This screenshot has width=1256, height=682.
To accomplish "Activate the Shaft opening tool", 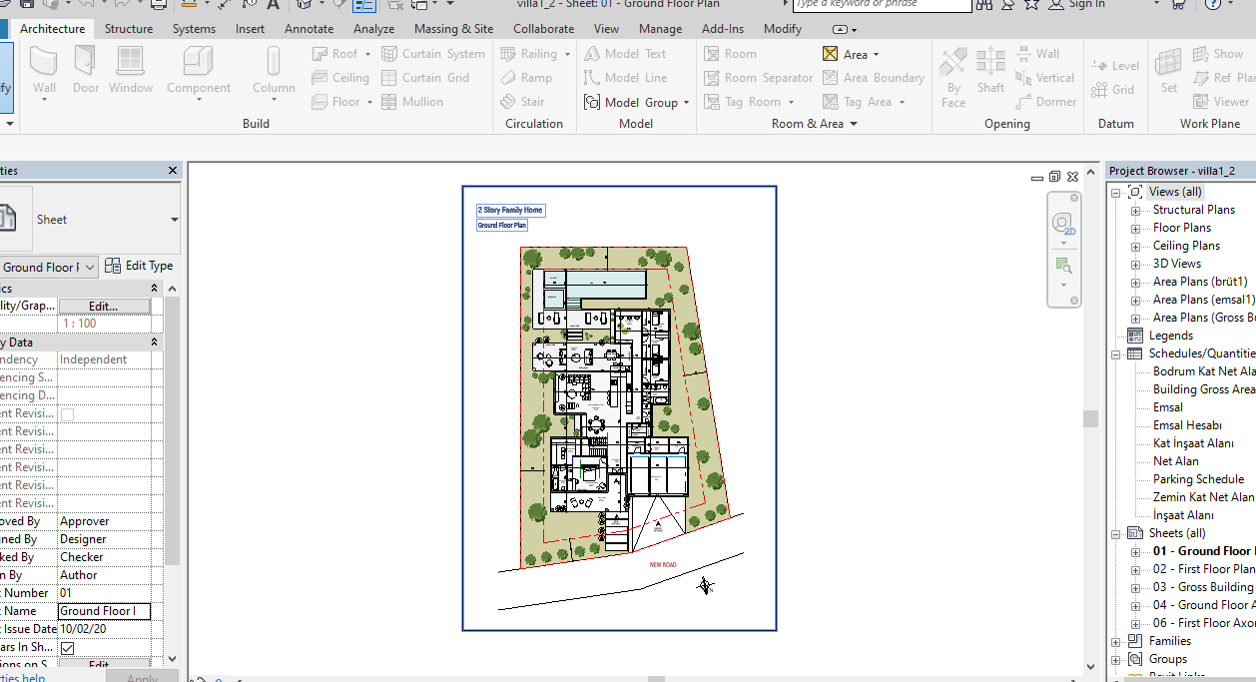I will tap(990, 70).
